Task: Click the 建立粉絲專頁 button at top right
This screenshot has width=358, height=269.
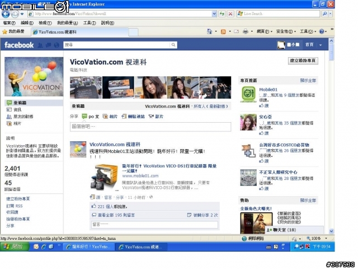Action: tap(303, 61)
